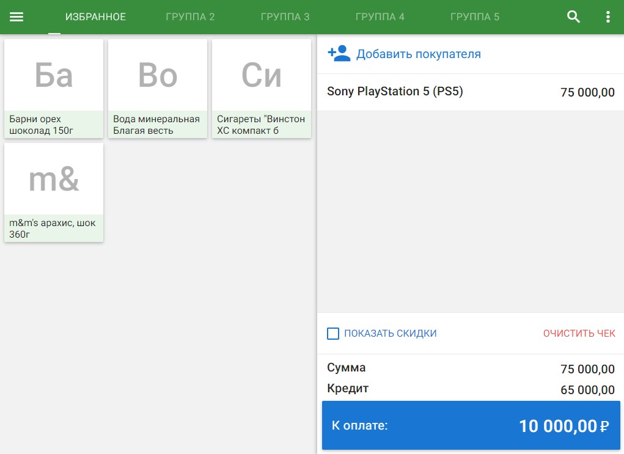Open the Группа 3 tab
Viewport: 624px width, 454px height.
pyautogui.click(x=285, y=17)
